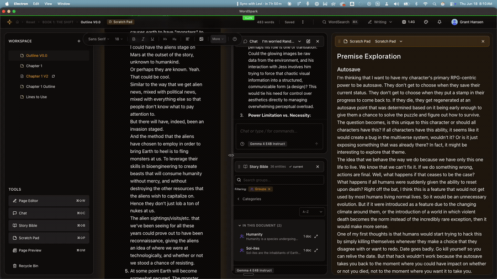Start a new chat with edit icon
This screenshot has width=497, height=279.
[x=308, y=41]
